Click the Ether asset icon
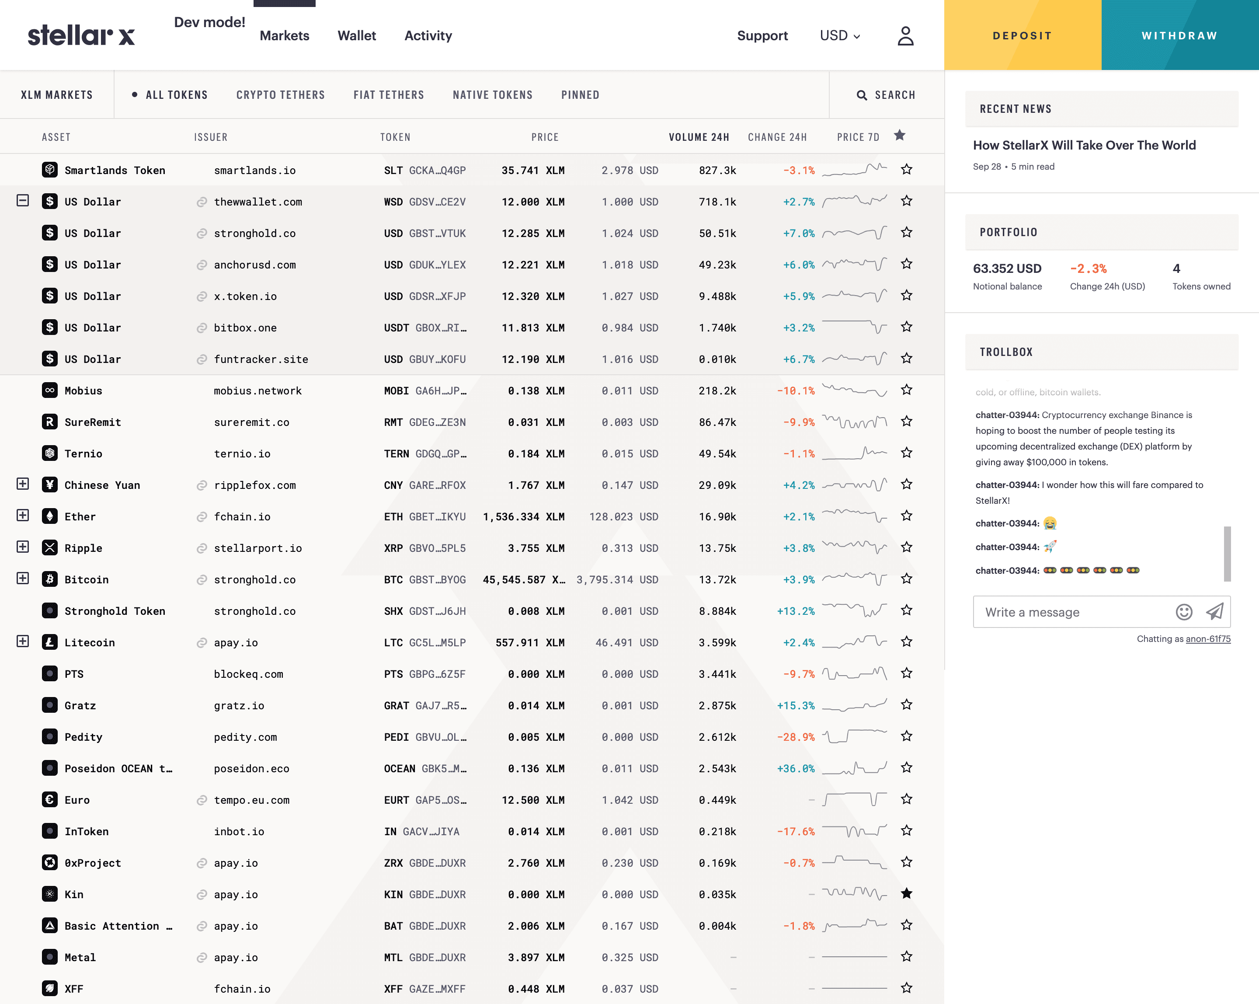The width and height of the screenshot is (1259, 1004). 50,516
